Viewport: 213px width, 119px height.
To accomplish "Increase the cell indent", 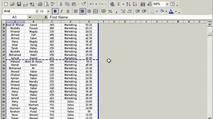I will pos(144,11).
